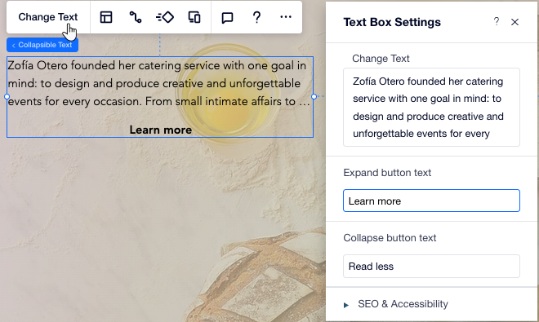Screen dimensions: 539x322
Task: Open the responsive devices icon in the toolbar
Action: [x=194, y=17]
